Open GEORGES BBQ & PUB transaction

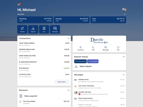pos(44,50)
